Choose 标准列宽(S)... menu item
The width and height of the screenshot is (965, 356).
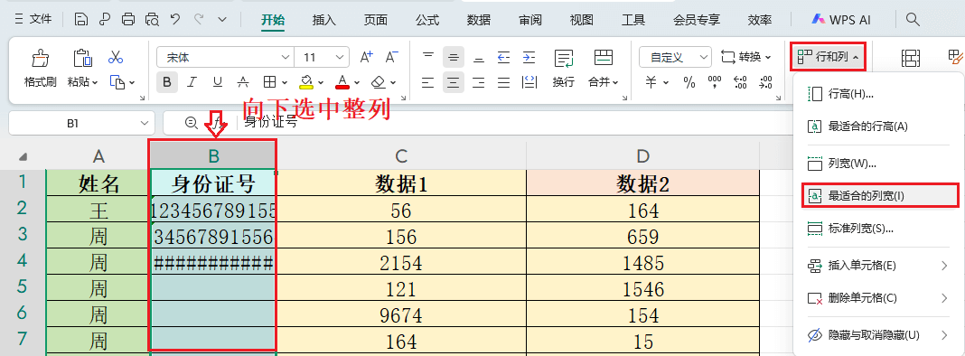879,229
